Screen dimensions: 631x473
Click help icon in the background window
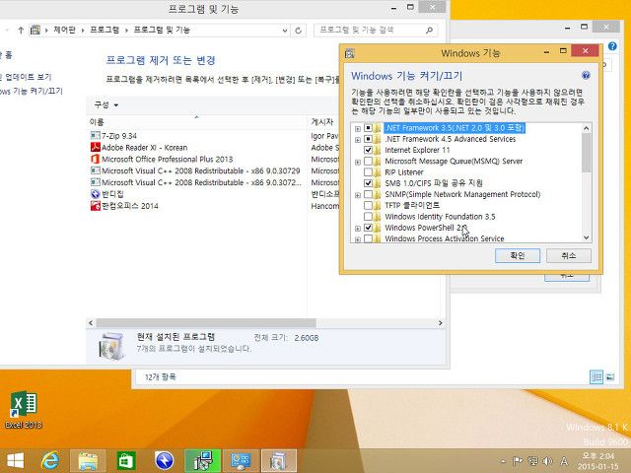point(612,46)
